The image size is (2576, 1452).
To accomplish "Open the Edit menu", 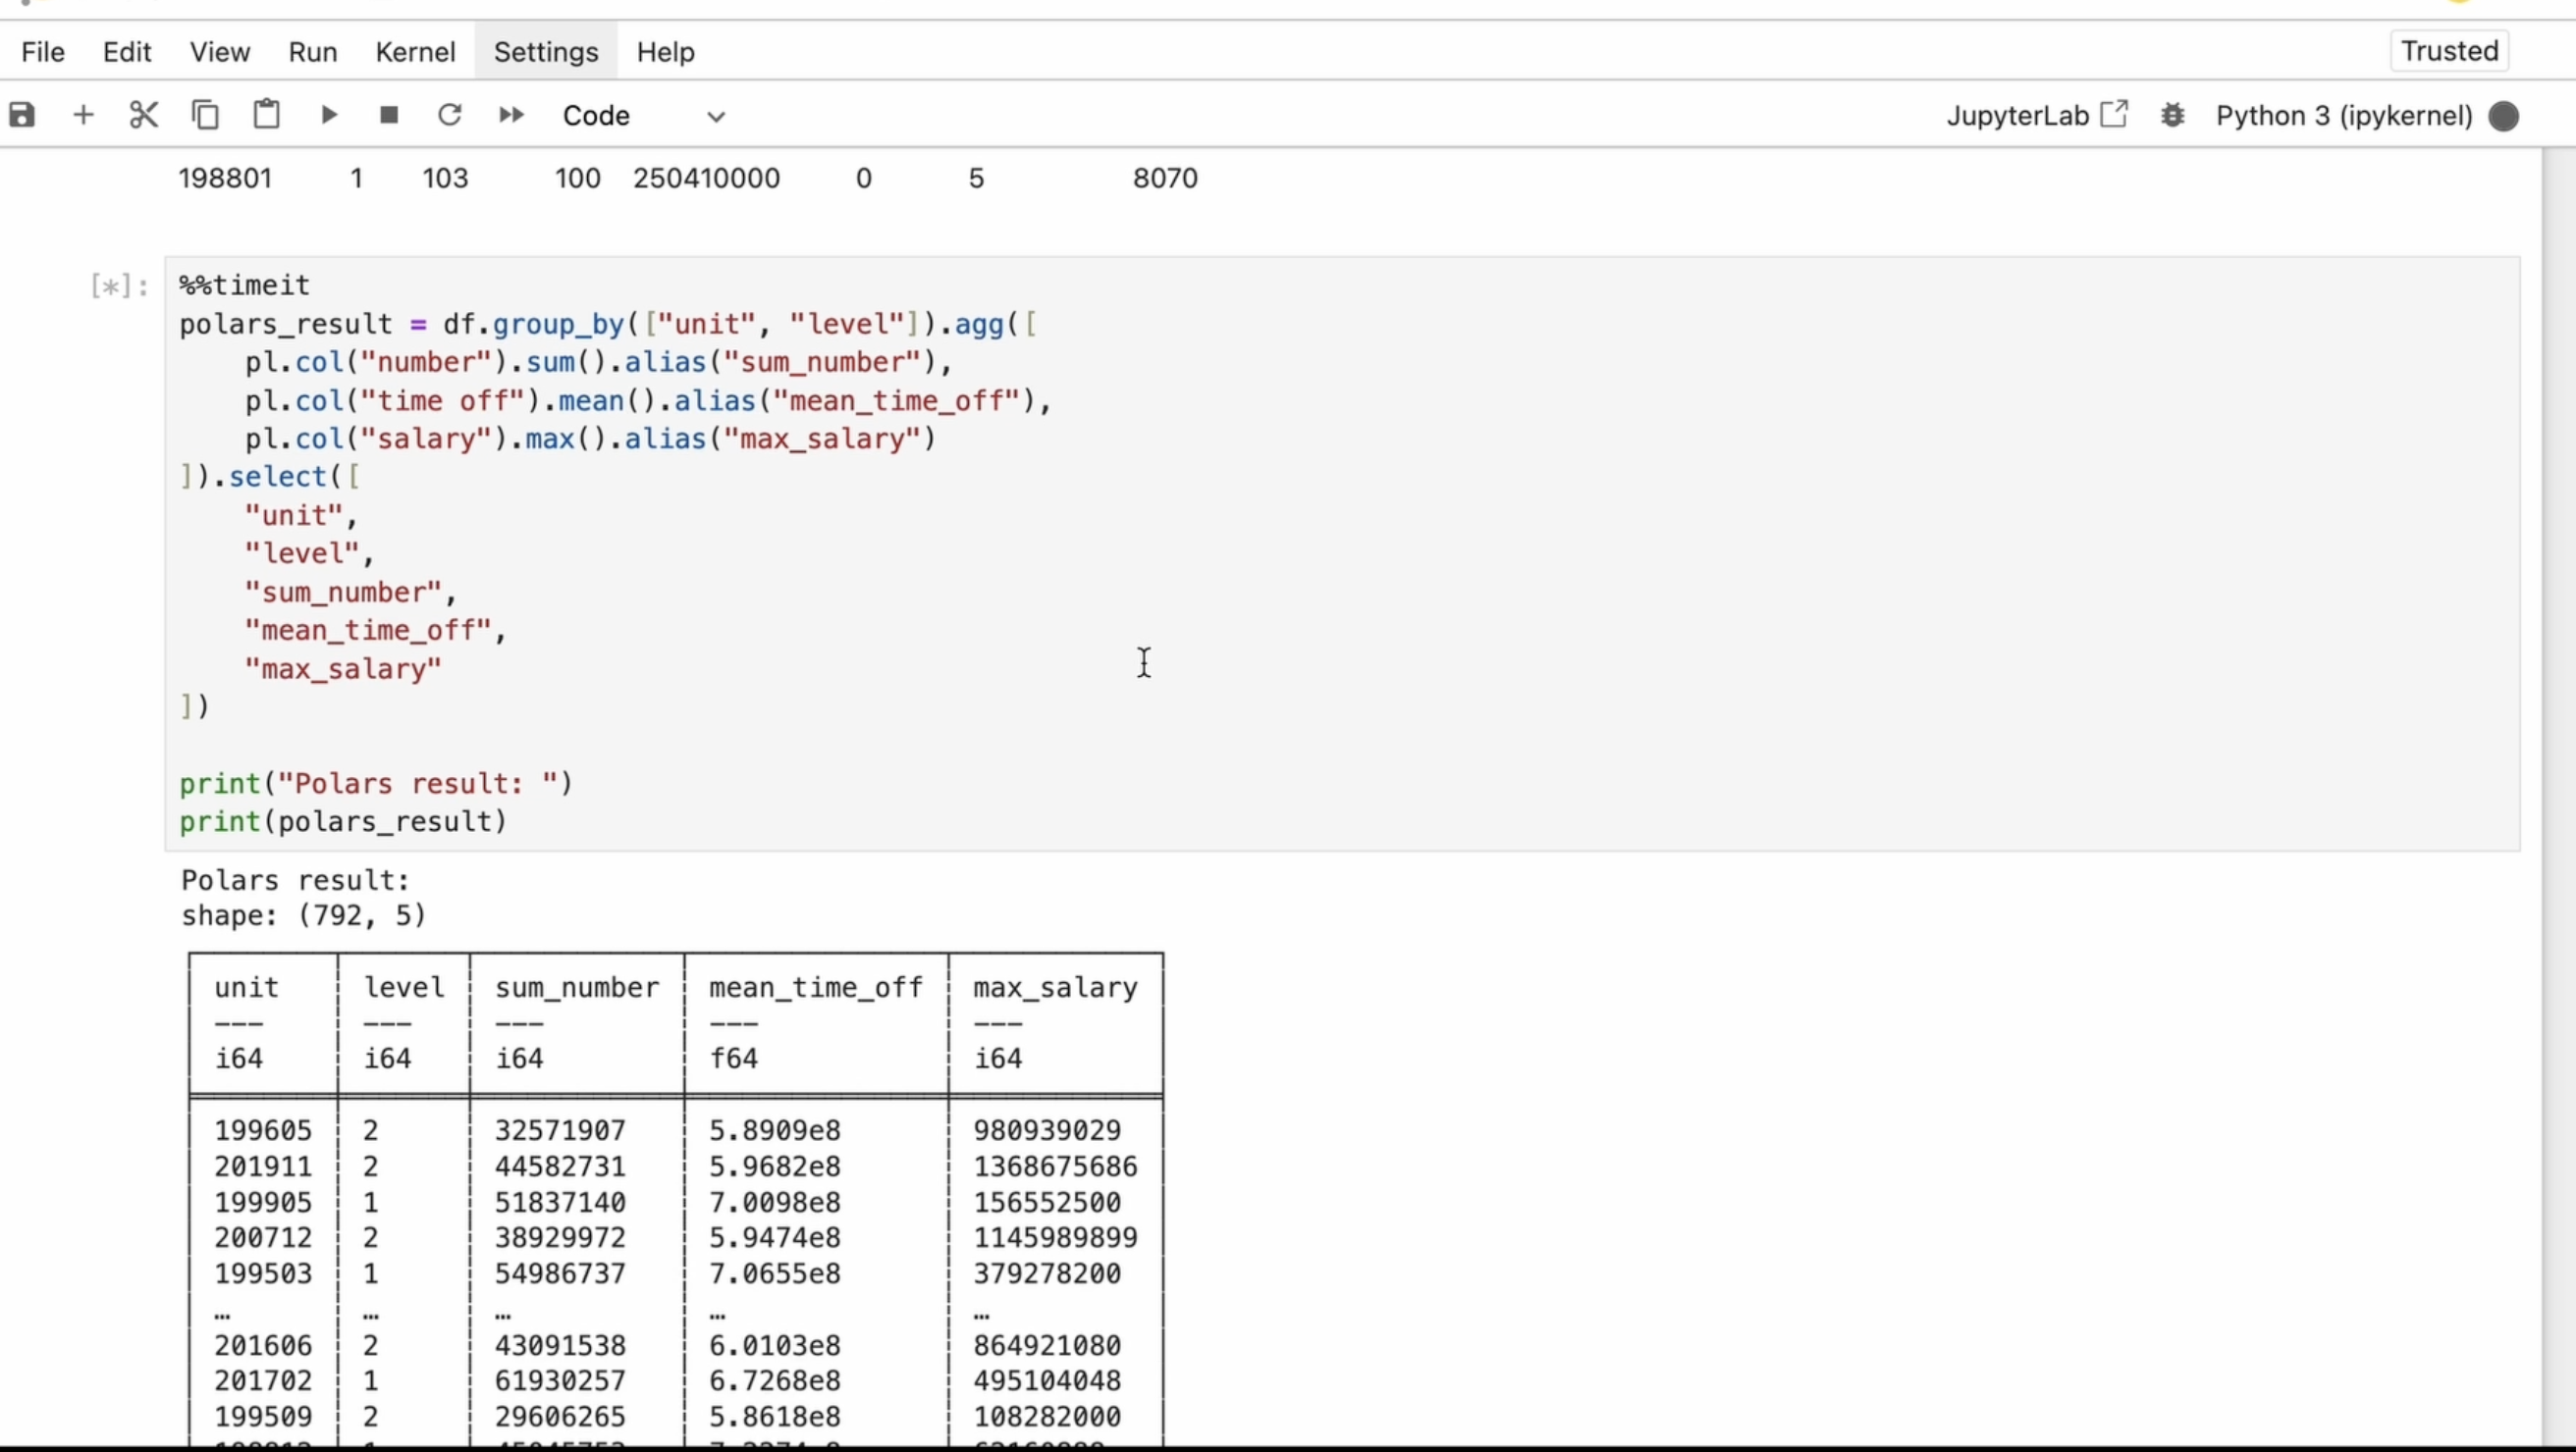I will coord(127,52).
